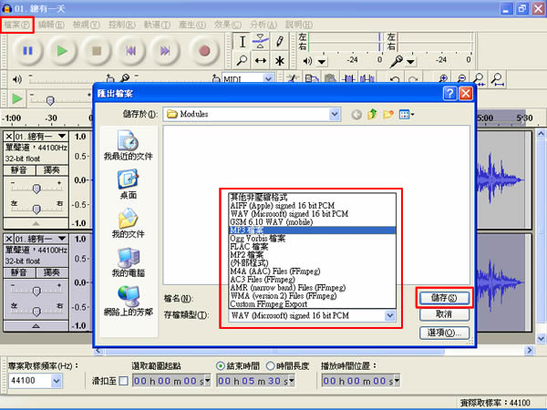
Task: Open the 檔案(F) menu
Action: pyautogui.click(x=17, y=25)
